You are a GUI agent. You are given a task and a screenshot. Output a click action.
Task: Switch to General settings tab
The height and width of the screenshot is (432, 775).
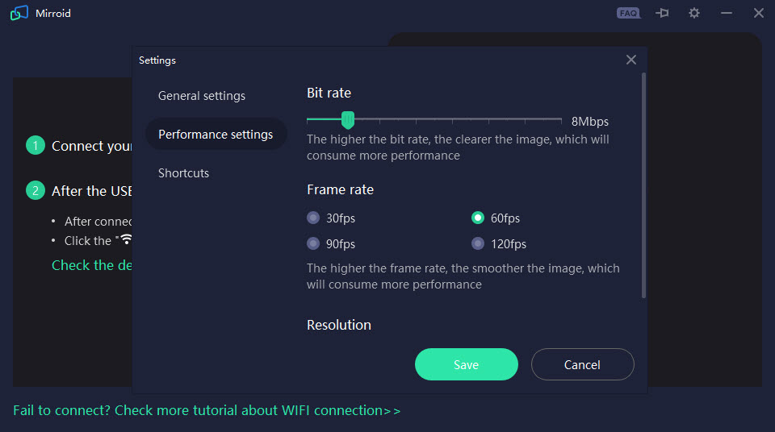202,96
